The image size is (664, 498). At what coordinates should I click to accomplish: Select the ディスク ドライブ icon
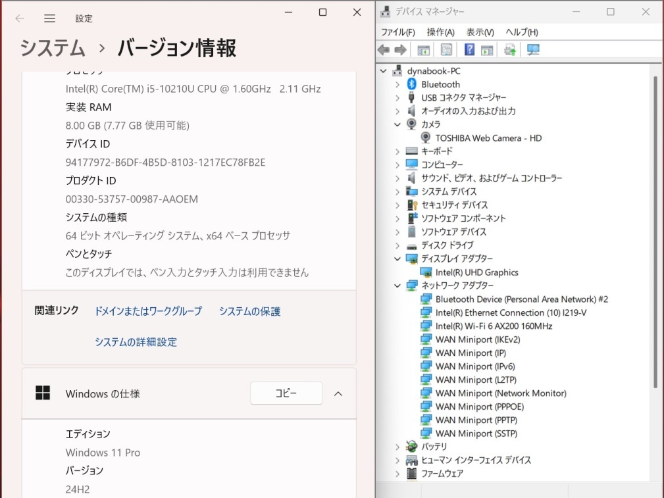pos(411,245)
